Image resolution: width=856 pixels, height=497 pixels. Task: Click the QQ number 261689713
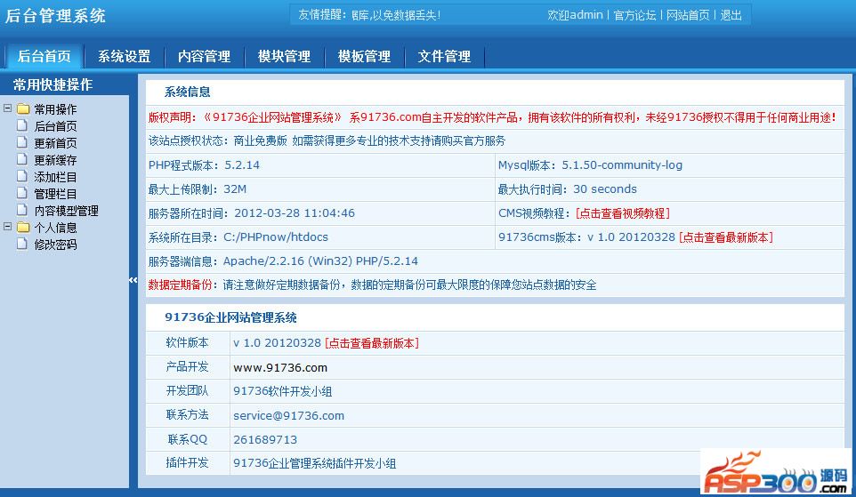pos(265,440)
